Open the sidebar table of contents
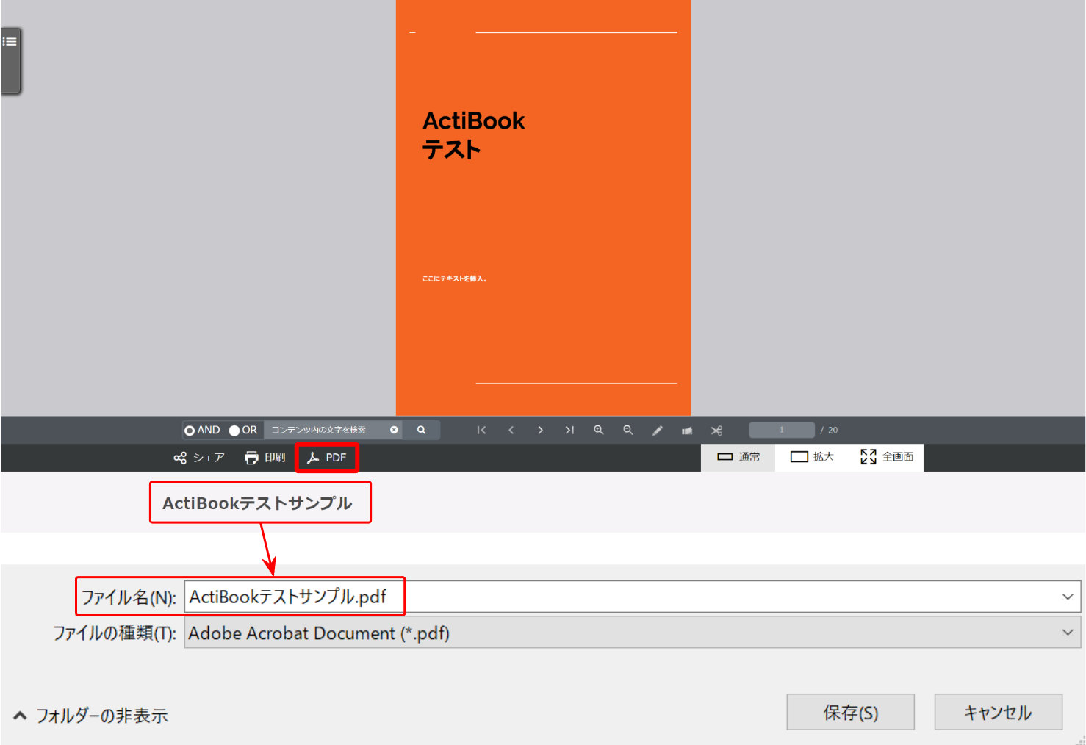The image size is (1086, 745). coord(10,41)
